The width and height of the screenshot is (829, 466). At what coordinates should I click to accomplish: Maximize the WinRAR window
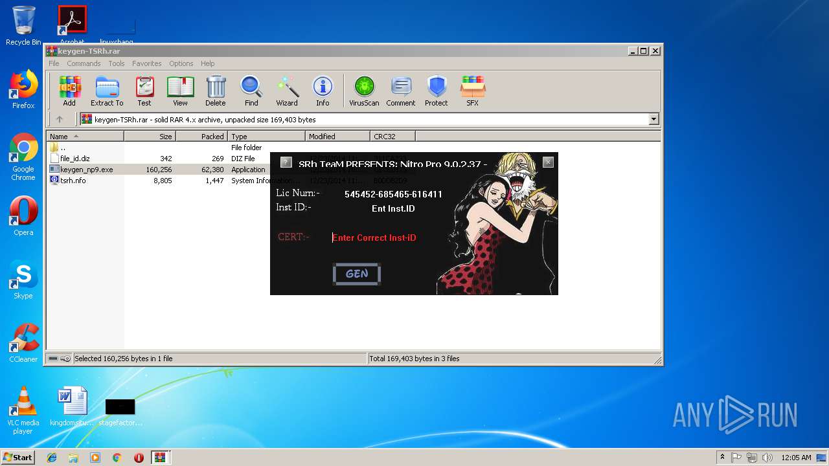click(x=643, y=50)
